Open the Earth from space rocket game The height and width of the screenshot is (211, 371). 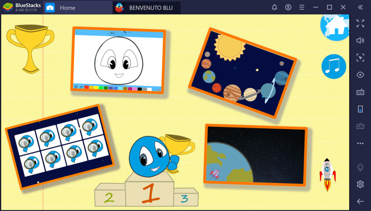[256, 155]
